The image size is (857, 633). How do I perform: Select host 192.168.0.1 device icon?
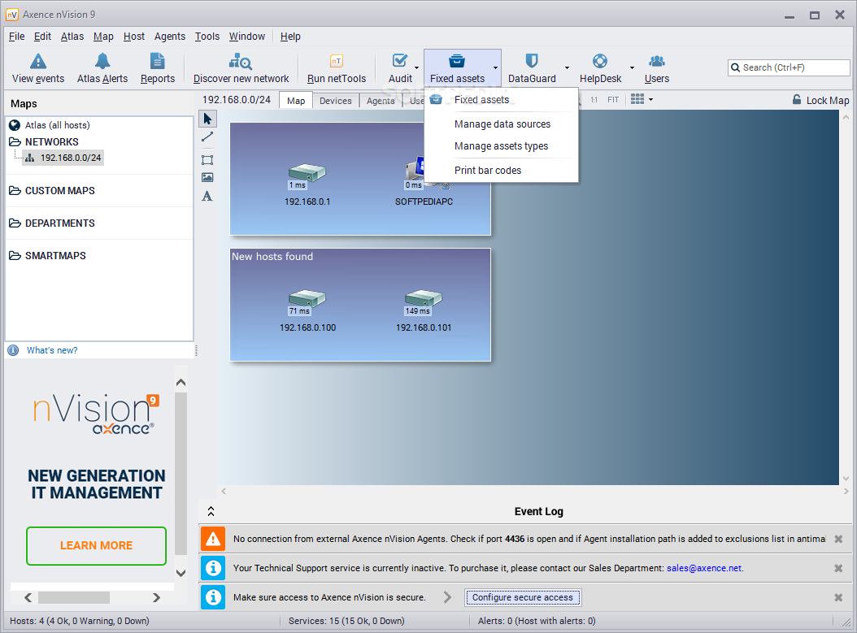tap(307, 172)
